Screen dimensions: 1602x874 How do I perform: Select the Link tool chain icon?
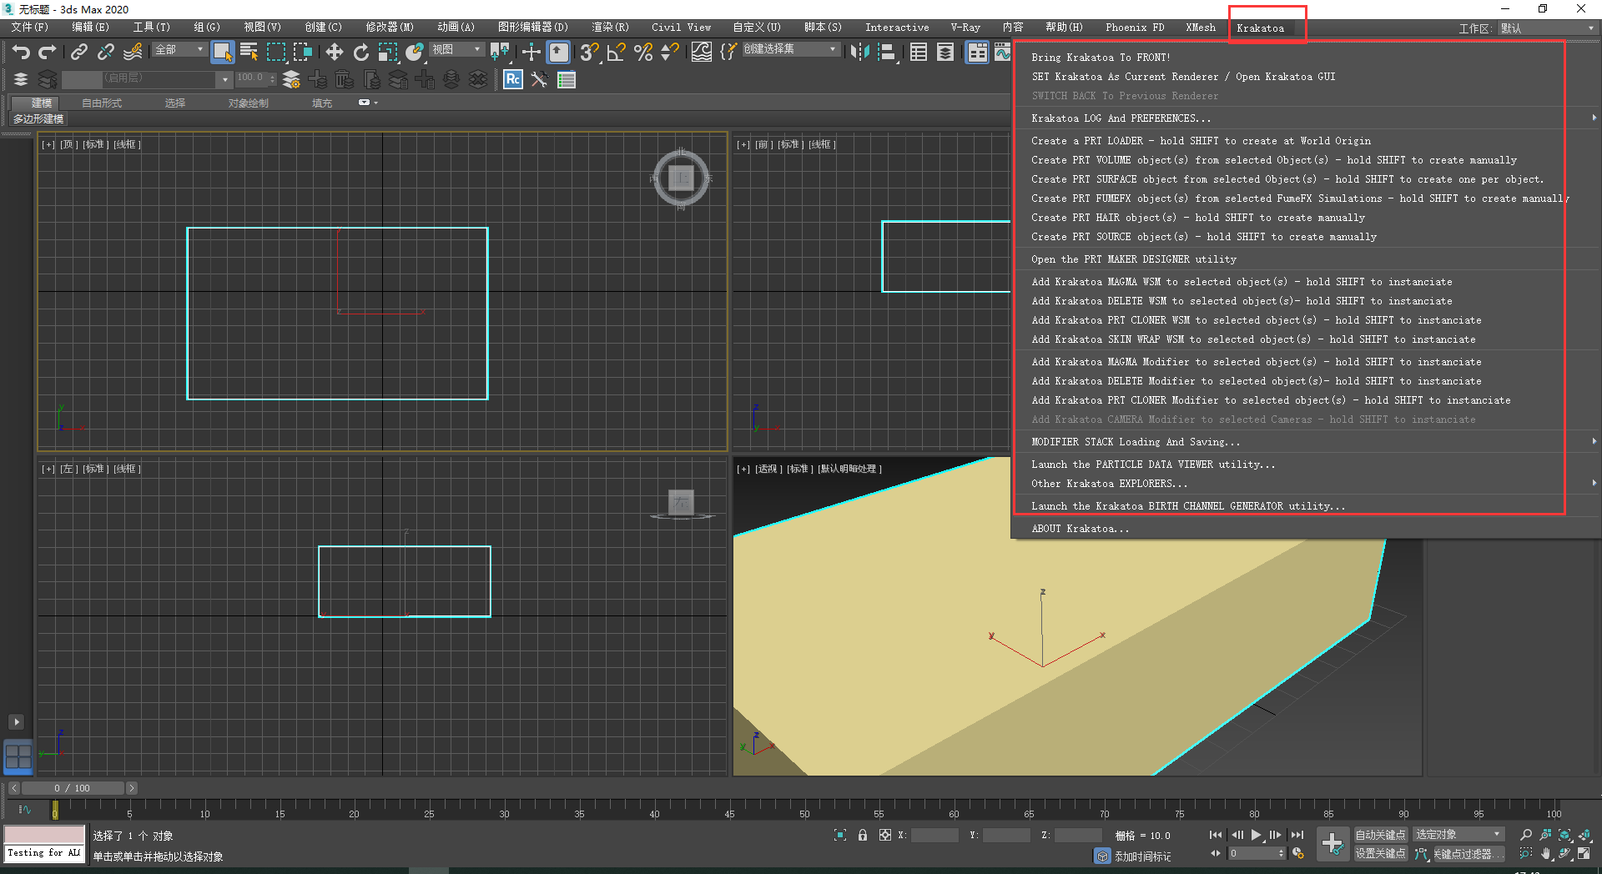(x=79, y=52)
